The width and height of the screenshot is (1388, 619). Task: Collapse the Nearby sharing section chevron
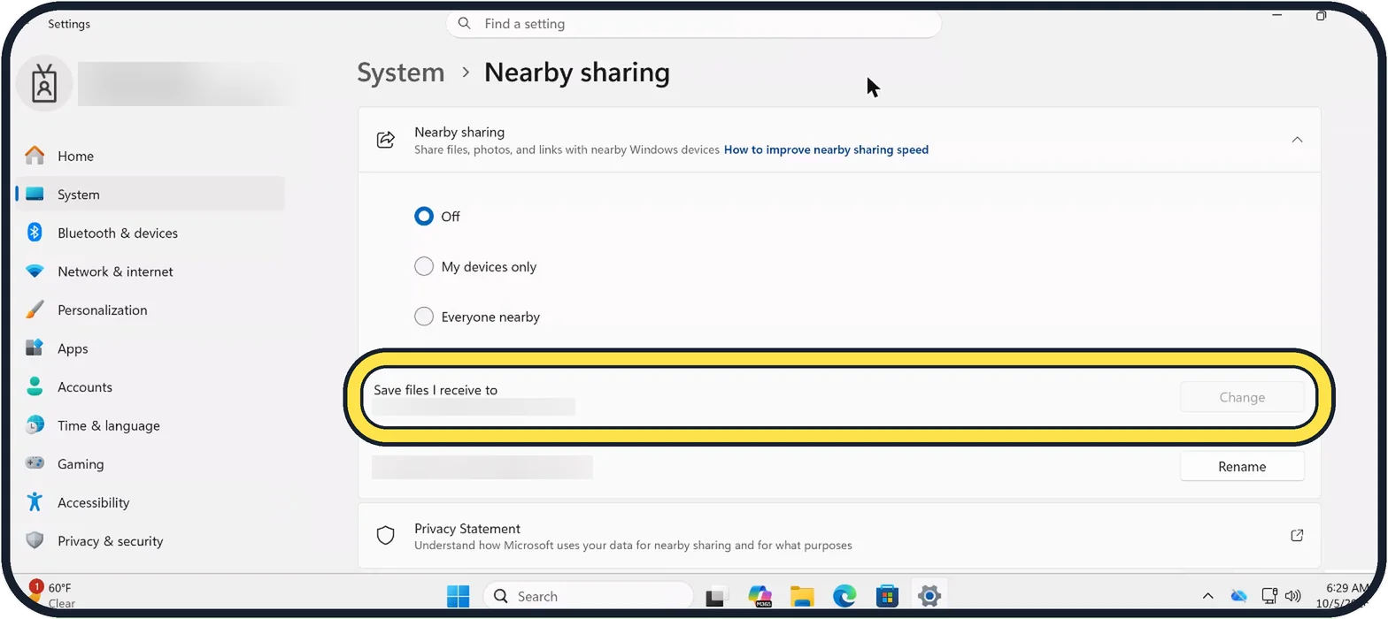(1297, 140)
